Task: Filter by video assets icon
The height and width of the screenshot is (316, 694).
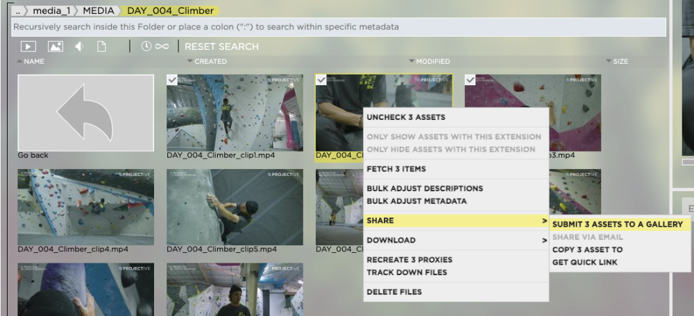Action: [x=28, y=46]
